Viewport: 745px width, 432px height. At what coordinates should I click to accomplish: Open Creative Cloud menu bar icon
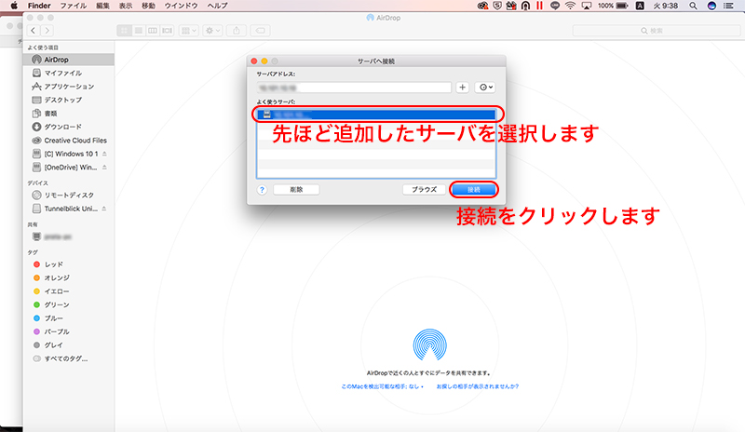pyautogui.click(x=482, y=6)
